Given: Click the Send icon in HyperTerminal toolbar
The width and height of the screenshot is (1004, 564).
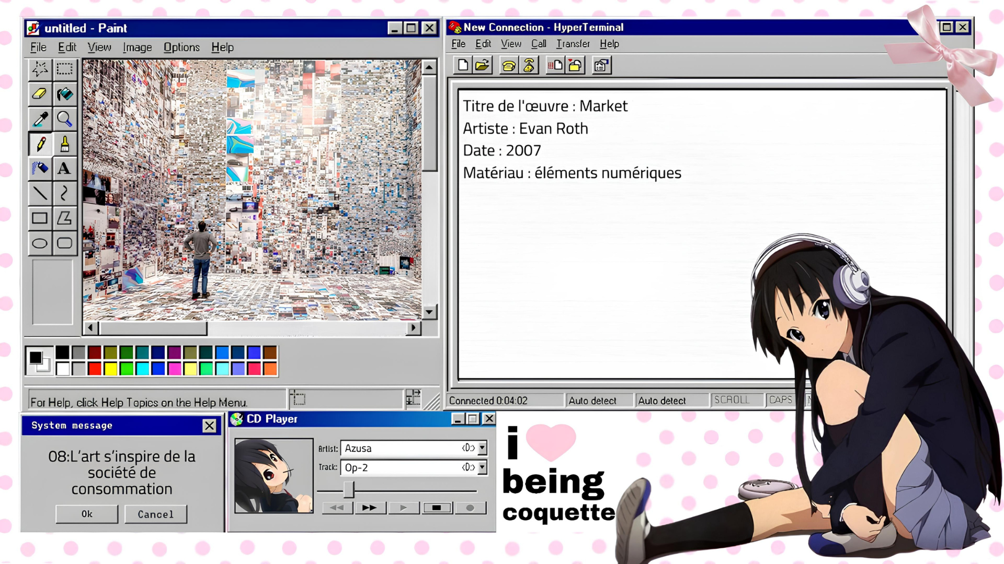Looking at the screenshot, I should [x=555, y=65].
